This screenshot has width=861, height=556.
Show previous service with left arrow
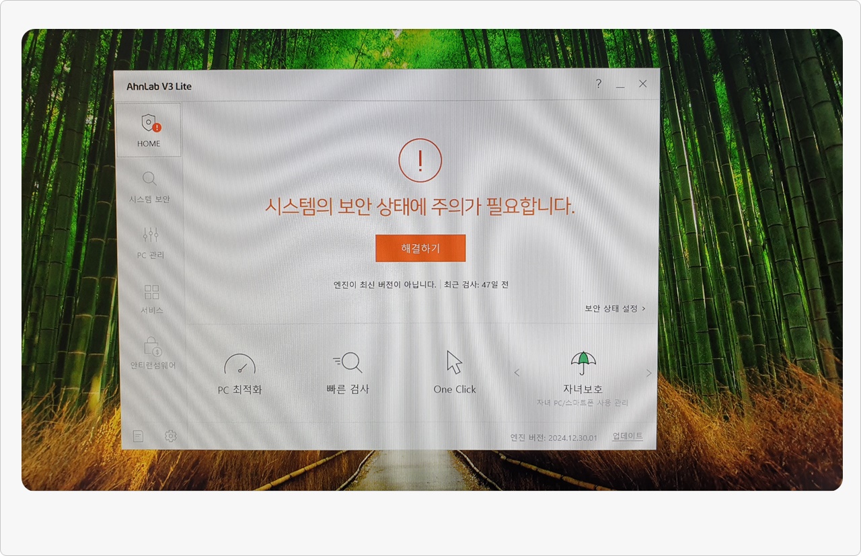point(517,372)
